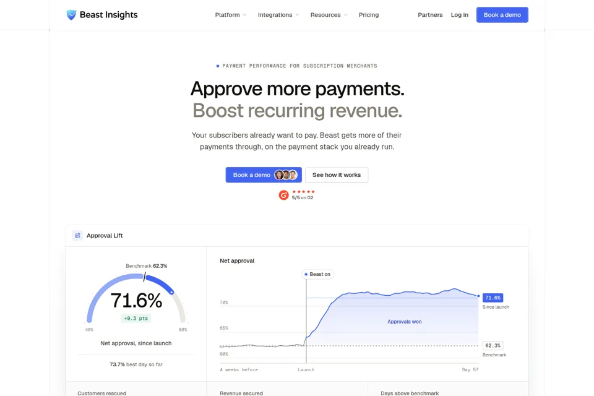Click the 71.6% gauge value
The width and height of the screenshot is (594, 396).
136,301
